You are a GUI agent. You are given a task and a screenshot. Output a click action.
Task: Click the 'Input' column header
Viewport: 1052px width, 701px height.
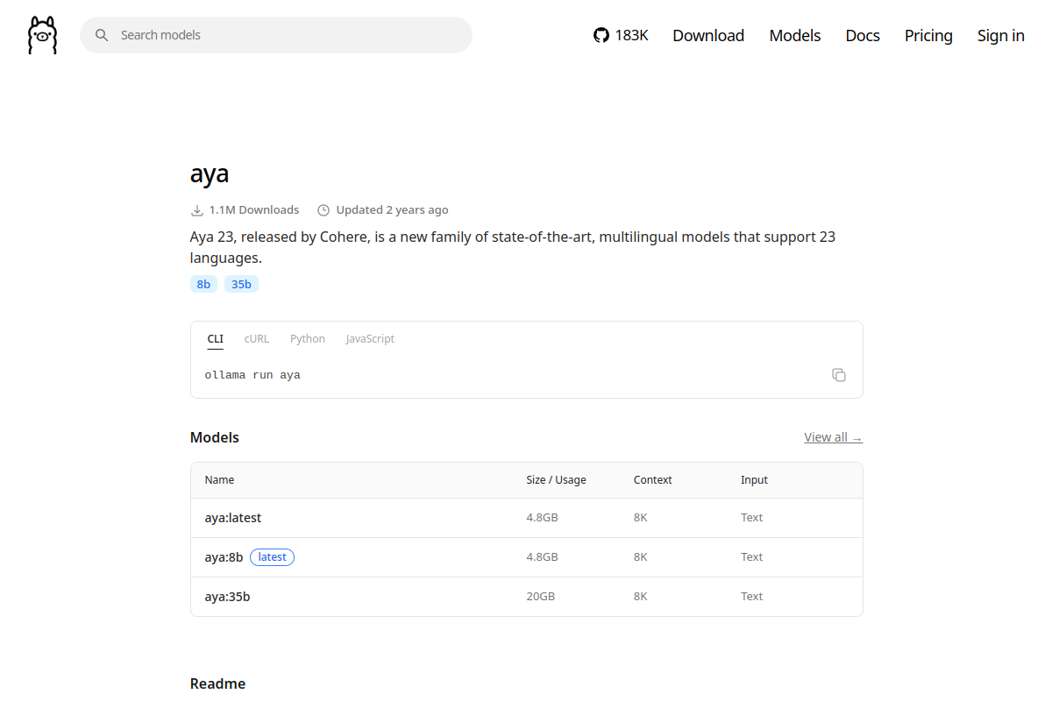click(754, 480)
